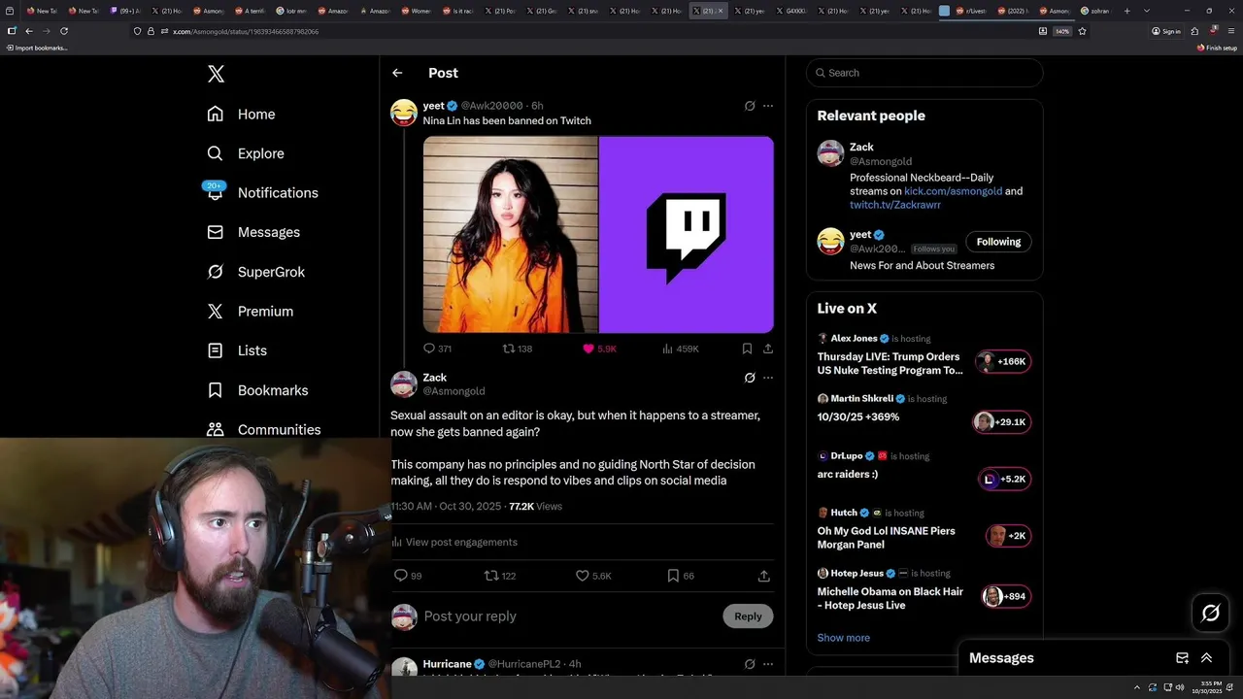Open kick.com/asmongold link
Screen dimensions: 1243x699
click(x=953, y=191)
